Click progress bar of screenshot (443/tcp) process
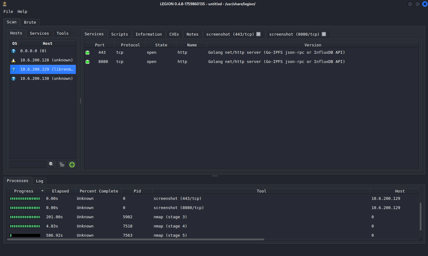 point(25,199)
